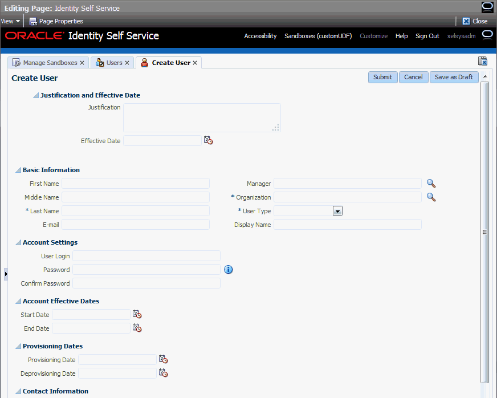This screenshot has height=398, width=497.
Task: Open the Effective Date calendar picker
Action: point(208,140)
